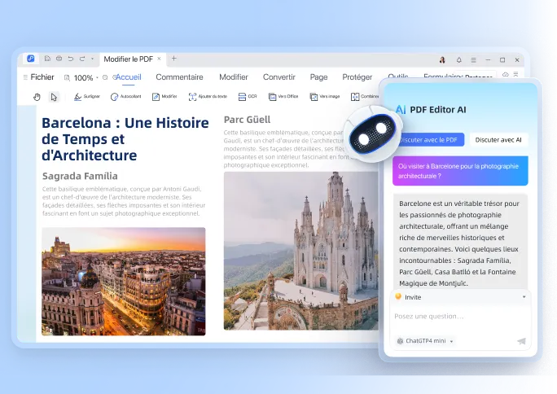Click the Vers image convert tool
The image size is (557, 394).
pyautogui.click(x=325, y=97)
